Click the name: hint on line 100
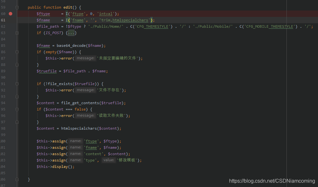318x187 pixels. [76, 141]
